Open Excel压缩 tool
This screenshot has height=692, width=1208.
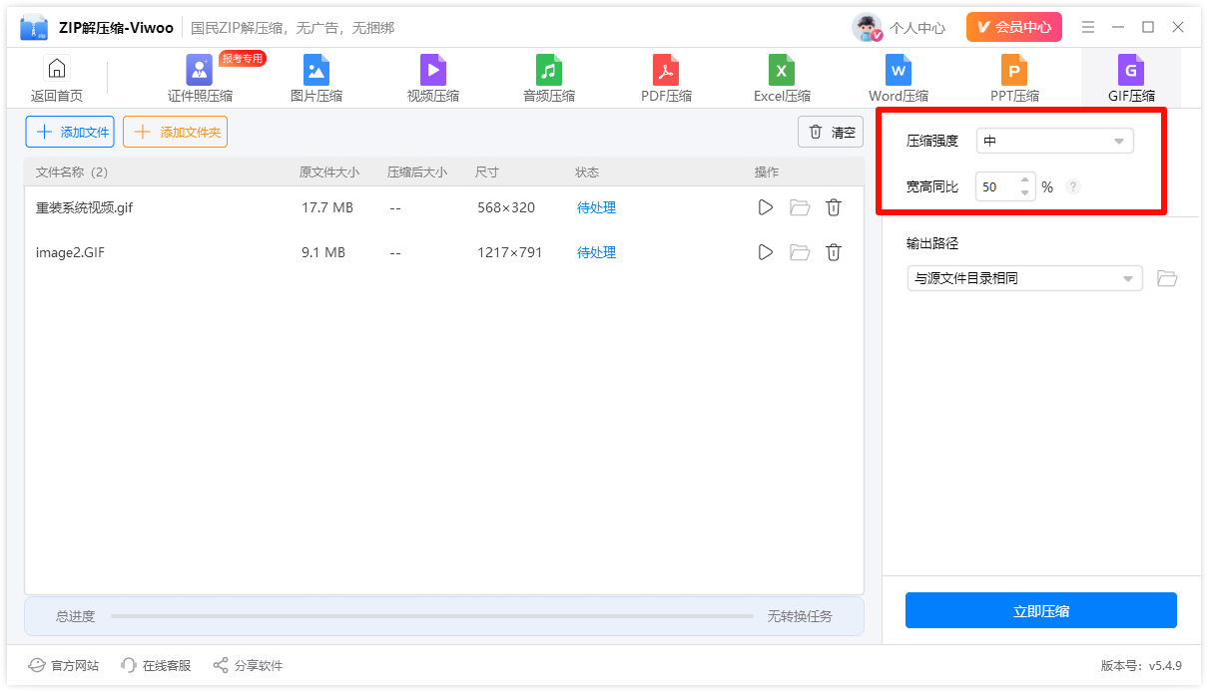(782, 80)
